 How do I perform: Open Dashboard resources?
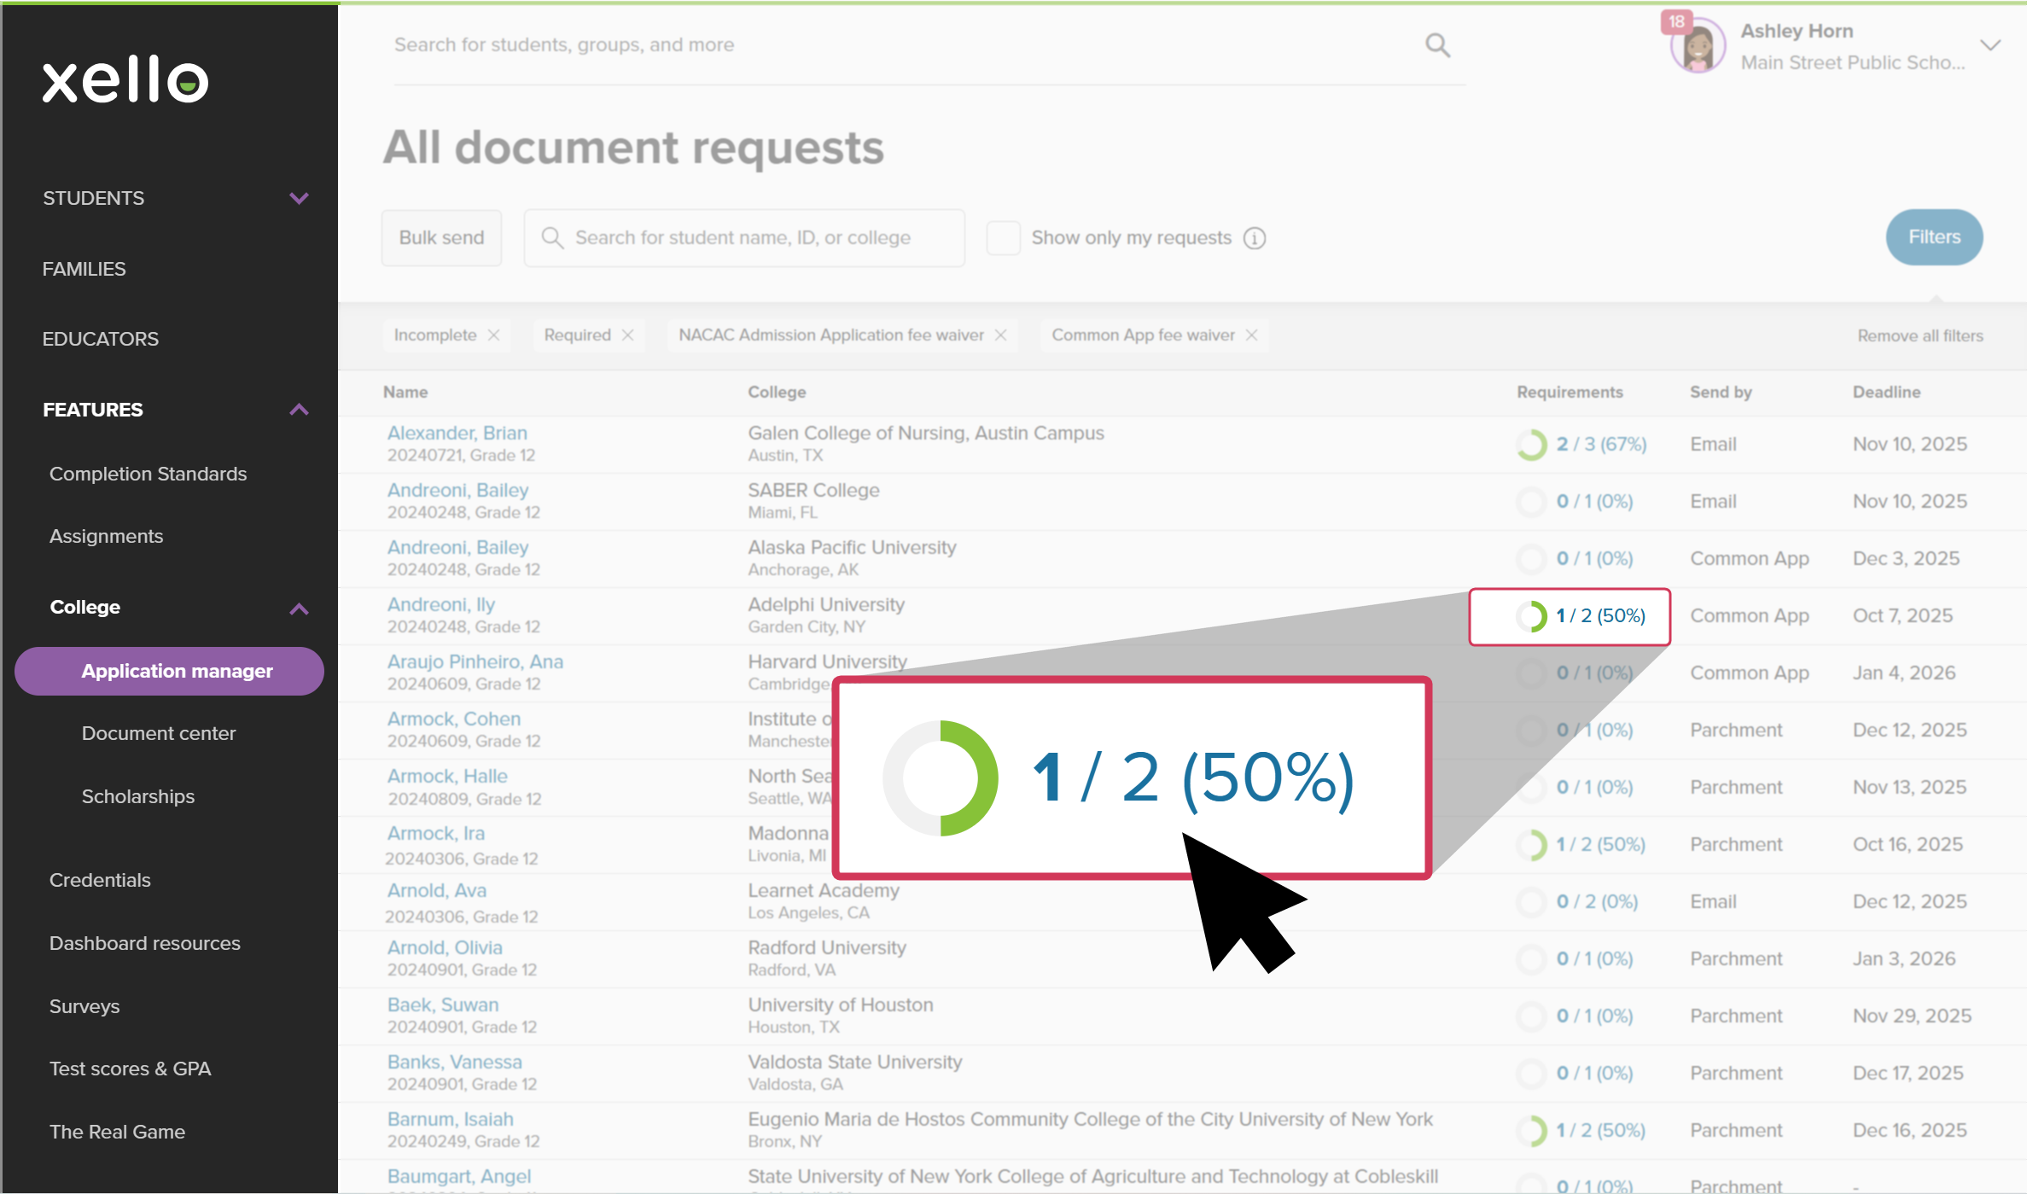point(144,943)
